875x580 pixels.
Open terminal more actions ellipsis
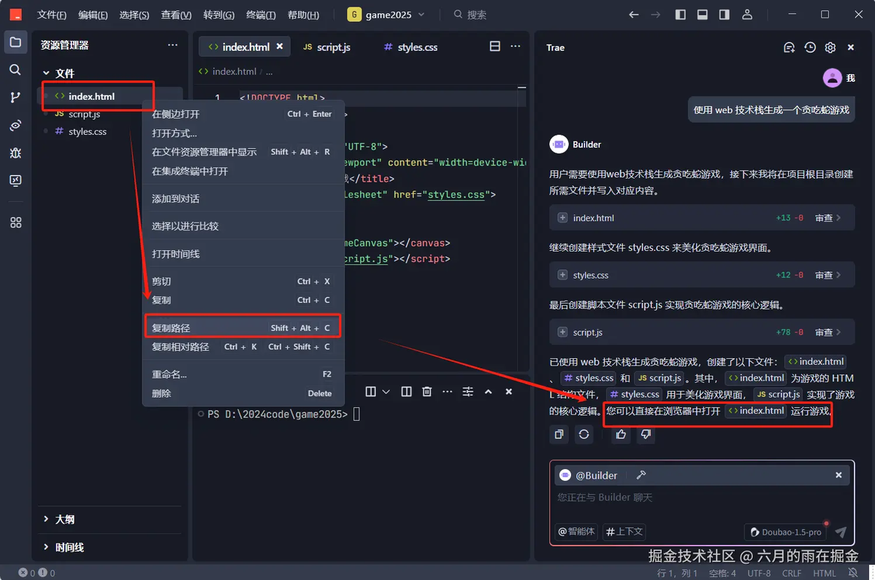click(448, 392)
